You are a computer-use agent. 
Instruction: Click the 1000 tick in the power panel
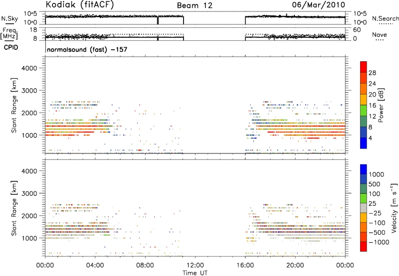29,135
